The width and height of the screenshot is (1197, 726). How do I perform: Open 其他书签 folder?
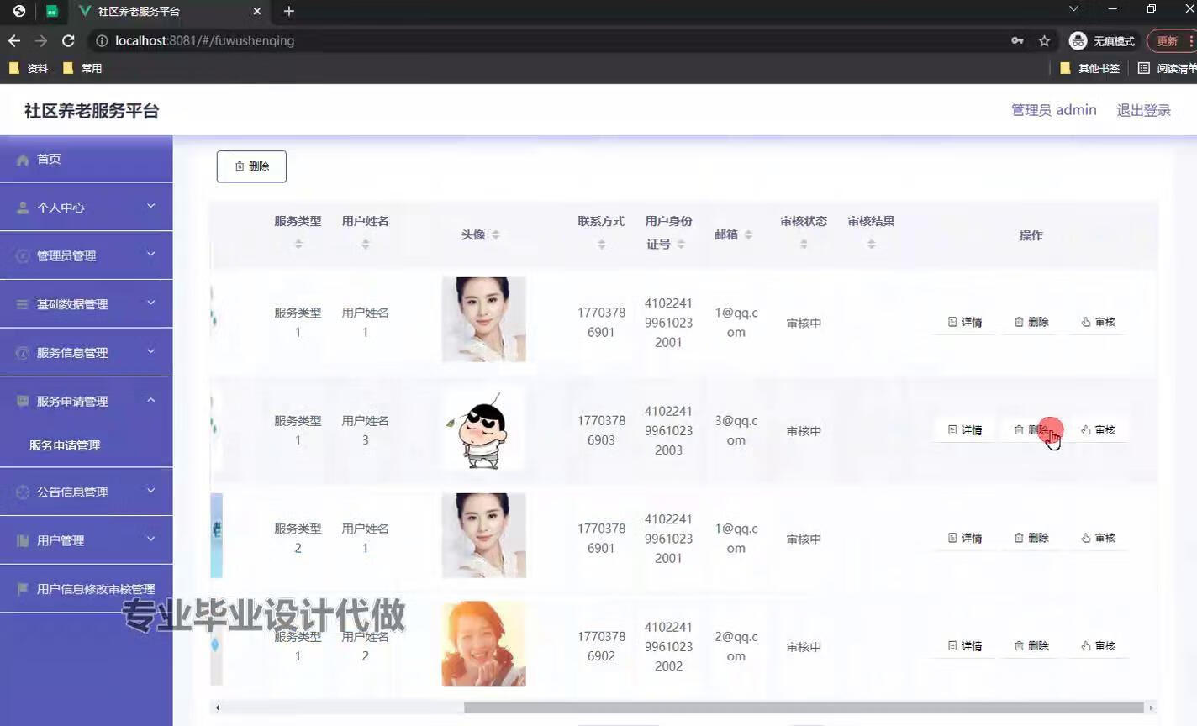(1090, 68)
